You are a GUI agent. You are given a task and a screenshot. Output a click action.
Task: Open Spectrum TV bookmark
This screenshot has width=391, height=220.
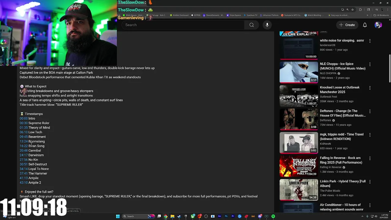[x=250, y=15]
